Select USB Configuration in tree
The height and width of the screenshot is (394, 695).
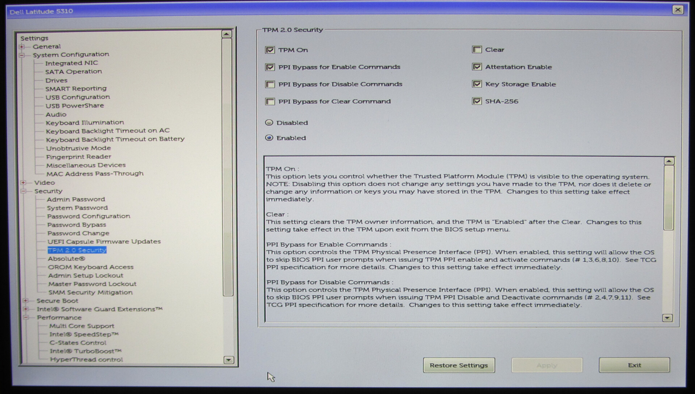(77, 97)
